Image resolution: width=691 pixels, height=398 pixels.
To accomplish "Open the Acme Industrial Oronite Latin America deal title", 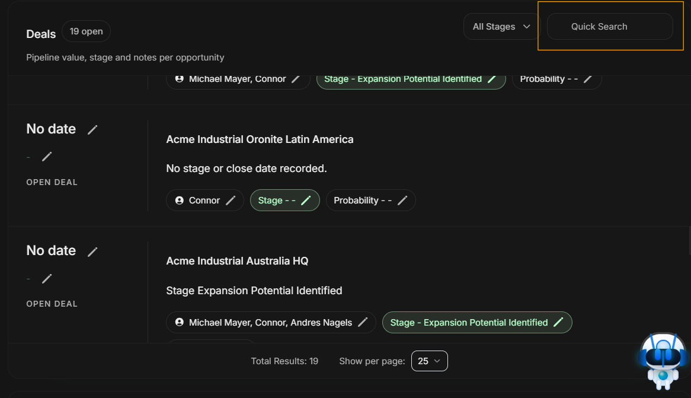I will [260, 139].
